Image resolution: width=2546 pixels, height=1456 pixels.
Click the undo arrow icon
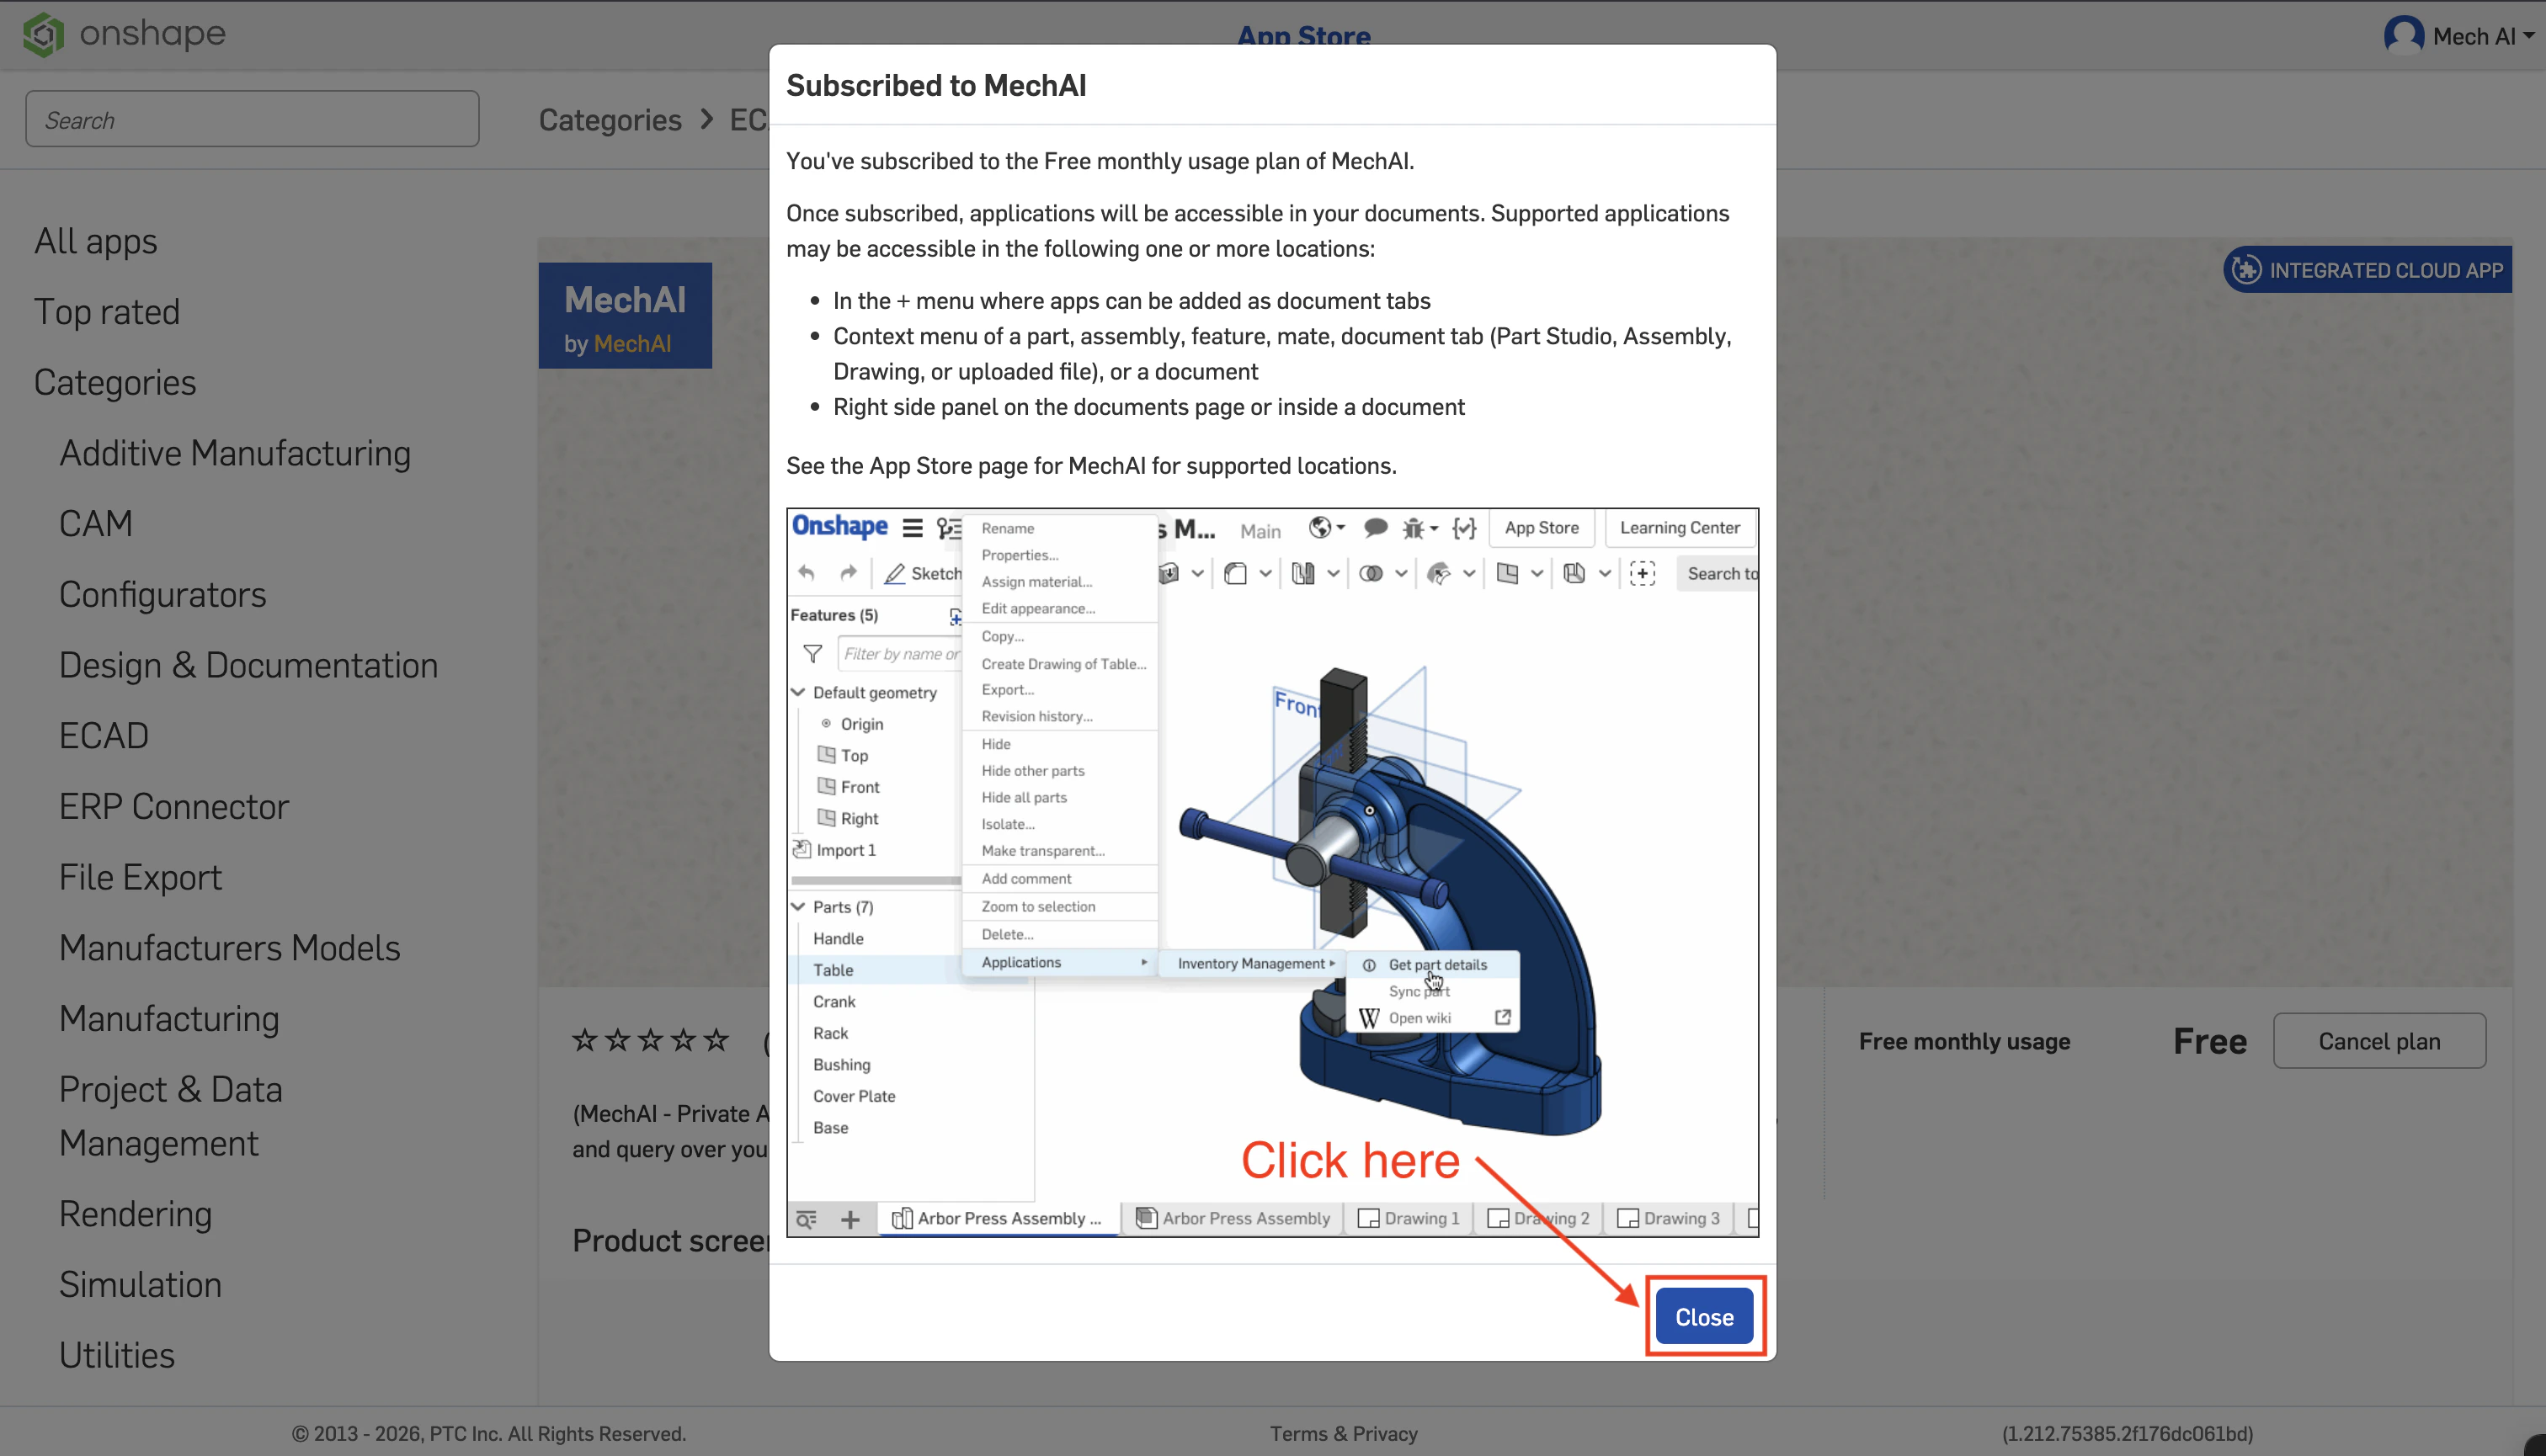[x=807, y=573]
